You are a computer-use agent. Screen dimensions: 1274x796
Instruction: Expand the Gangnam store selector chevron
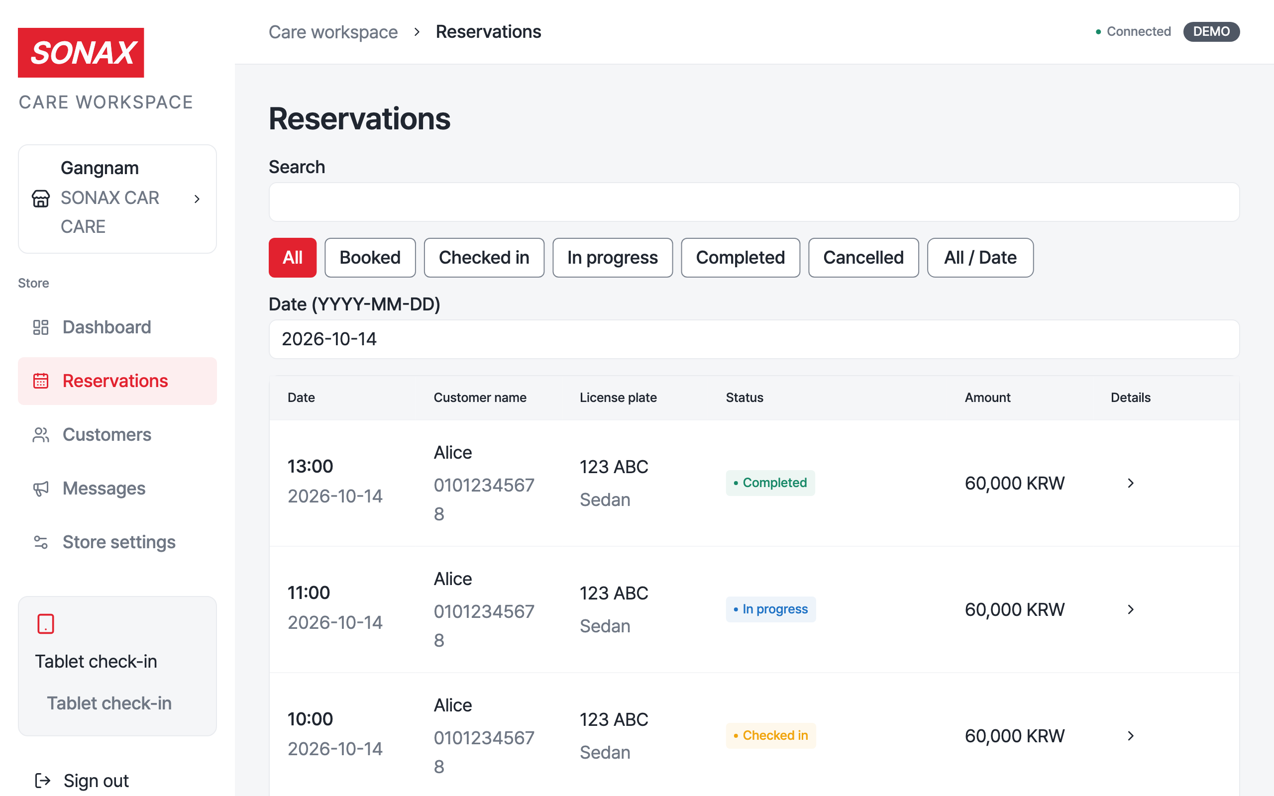click(x=197, y=199)
